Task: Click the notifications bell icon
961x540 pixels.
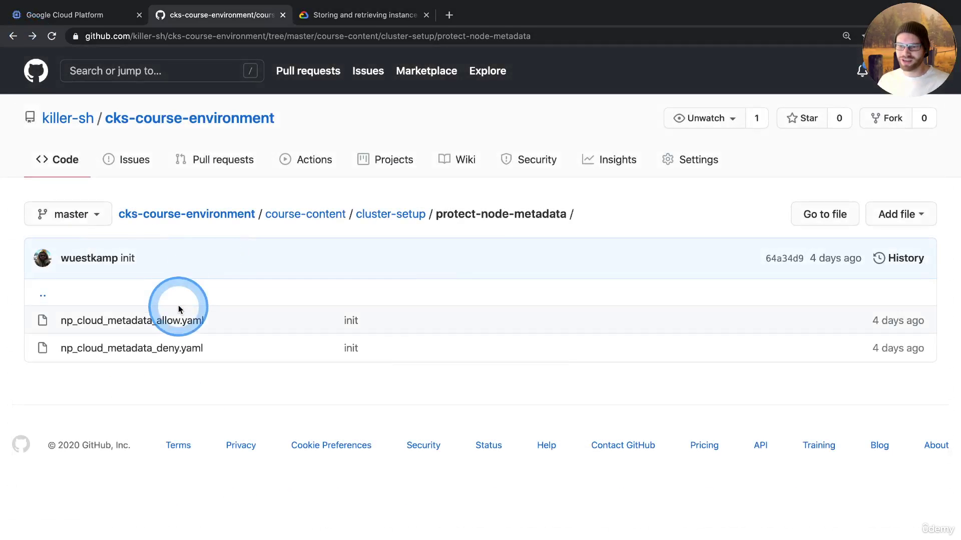Action: 861,71
